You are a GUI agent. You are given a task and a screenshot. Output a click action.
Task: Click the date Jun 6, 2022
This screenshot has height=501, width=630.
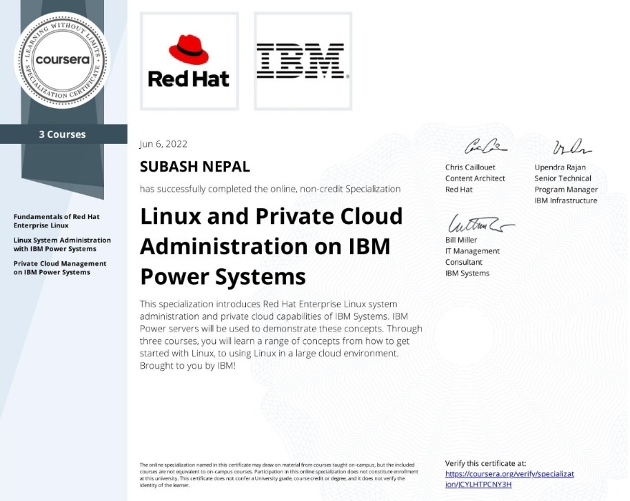[163, 144]
